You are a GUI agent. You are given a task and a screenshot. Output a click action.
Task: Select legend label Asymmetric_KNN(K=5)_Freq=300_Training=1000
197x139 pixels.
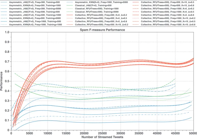35,5
